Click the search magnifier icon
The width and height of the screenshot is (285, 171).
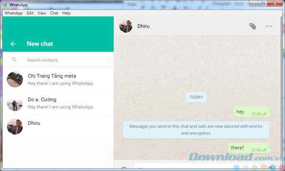[x=14, y=59]
